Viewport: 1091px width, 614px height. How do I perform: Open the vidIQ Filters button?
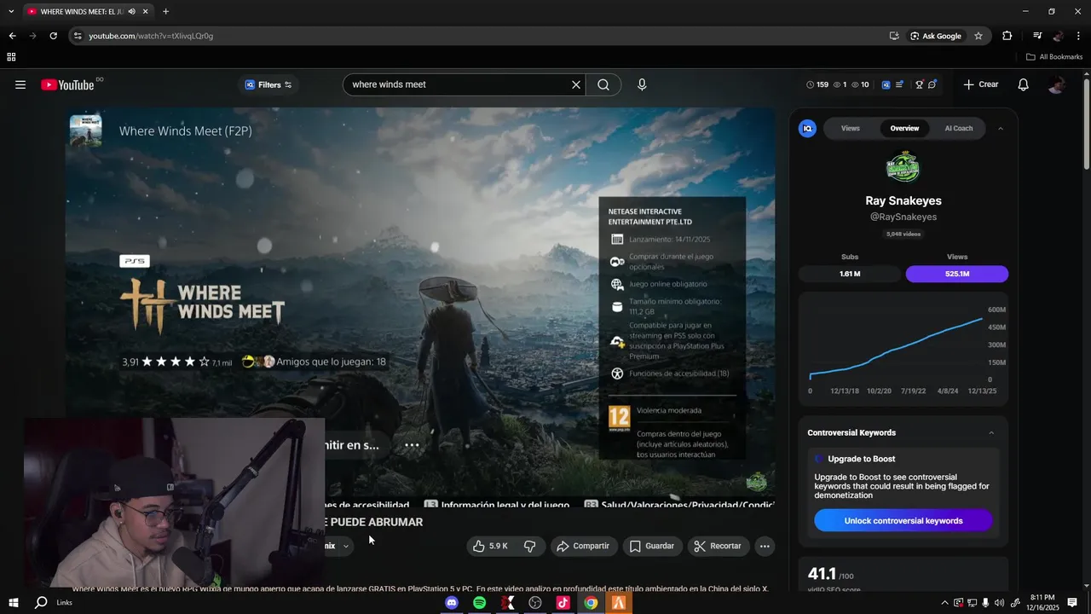(268, 84)
